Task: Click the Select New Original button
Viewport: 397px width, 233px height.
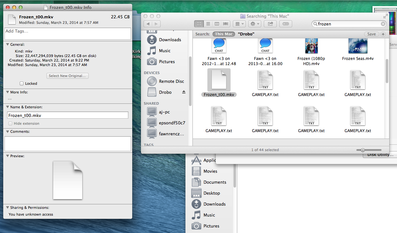Action: pyautogui.click(x=68, y=76)
